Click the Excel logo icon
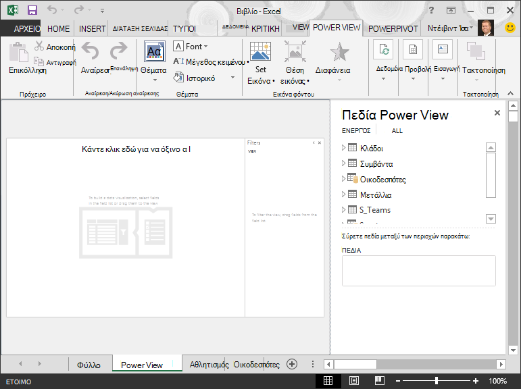Viewport: 521px width, 389px height. (13, 10)
